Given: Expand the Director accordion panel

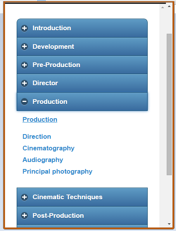Looking at the screenshot, I should point(82,83).
